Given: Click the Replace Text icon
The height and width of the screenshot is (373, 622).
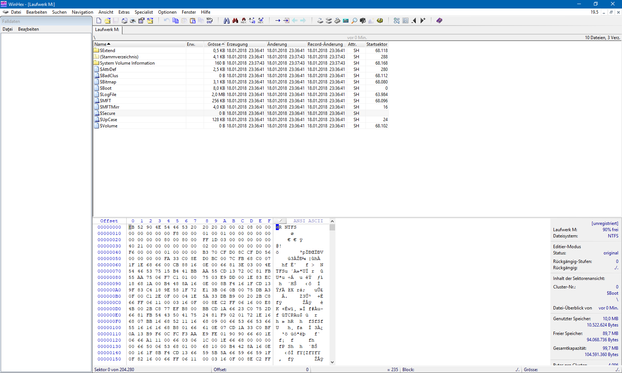Looking at the screenshot, I should pyautogui.click(x=252, y=21).
